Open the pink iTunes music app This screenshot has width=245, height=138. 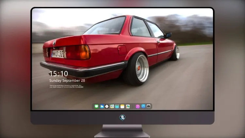click(138, 106)
